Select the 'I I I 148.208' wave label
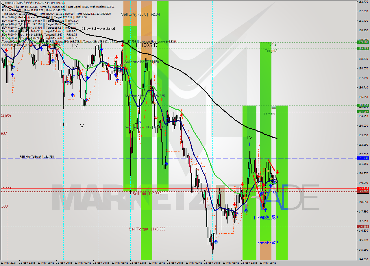370x266 pixels. (263, 218)
